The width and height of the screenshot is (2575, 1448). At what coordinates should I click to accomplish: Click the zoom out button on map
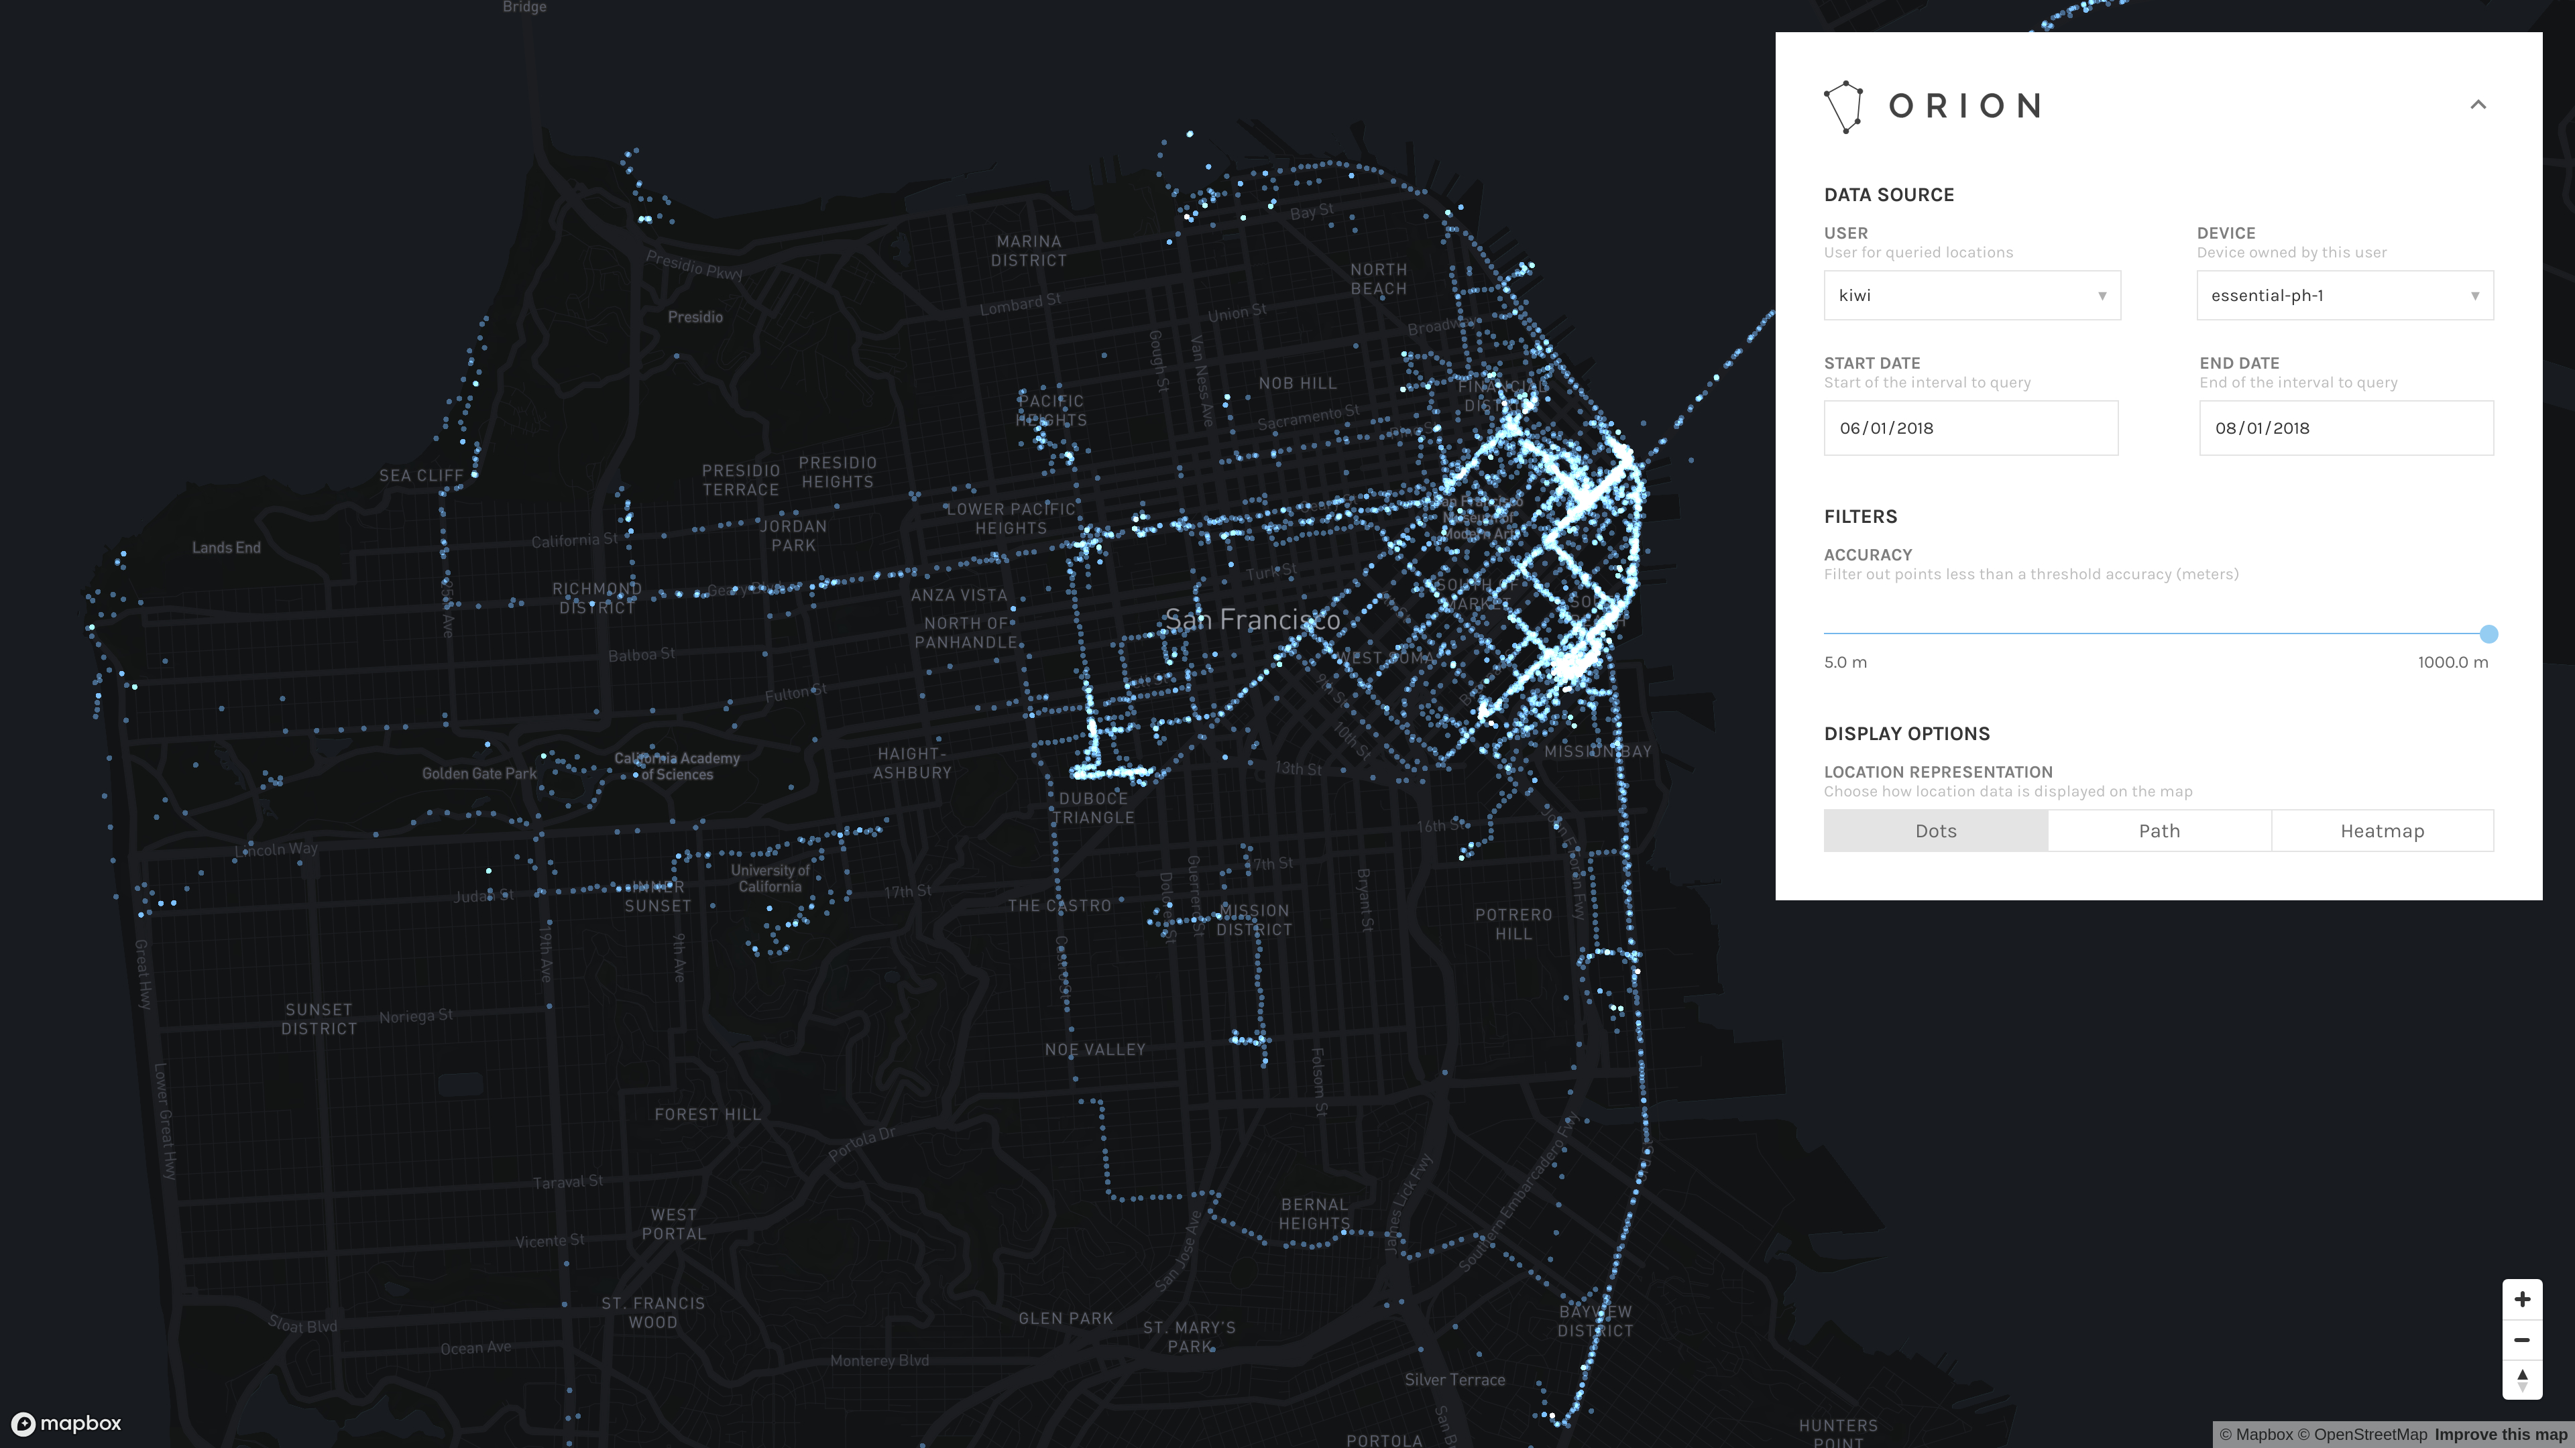(x=2525, y=1338)
